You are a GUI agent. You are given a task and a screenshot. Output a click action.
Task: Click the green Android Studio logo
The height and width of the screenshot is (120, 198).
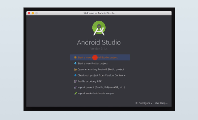tap(99, 28)
